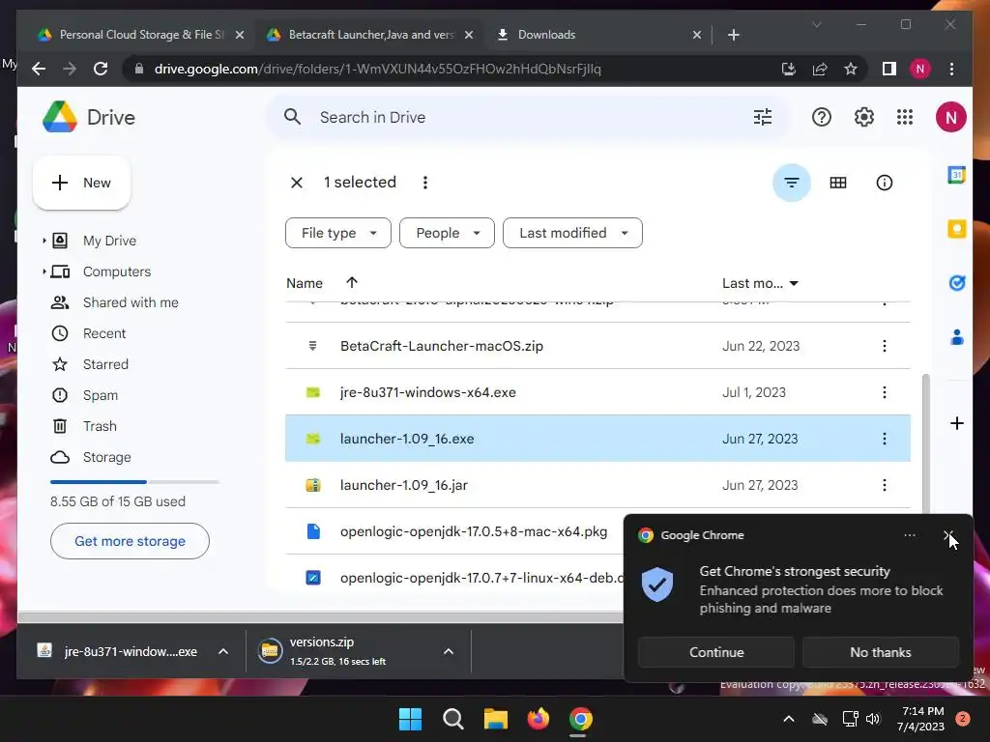990x742 pixels.
Task: Open a new browser tab
Action: [x=733, y=35]
